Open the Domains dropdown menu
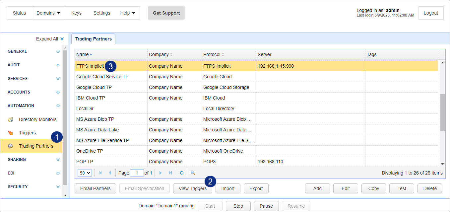 coord(48,13)
